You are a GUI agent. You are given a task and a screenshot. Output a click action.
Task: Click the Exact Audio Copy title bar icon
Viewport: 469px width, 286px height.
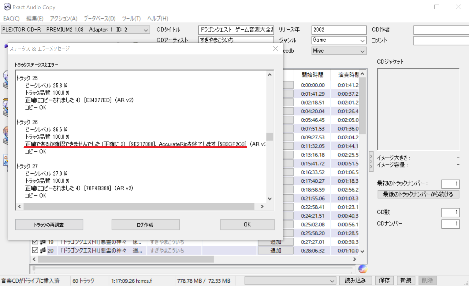[x=7, y=7]
